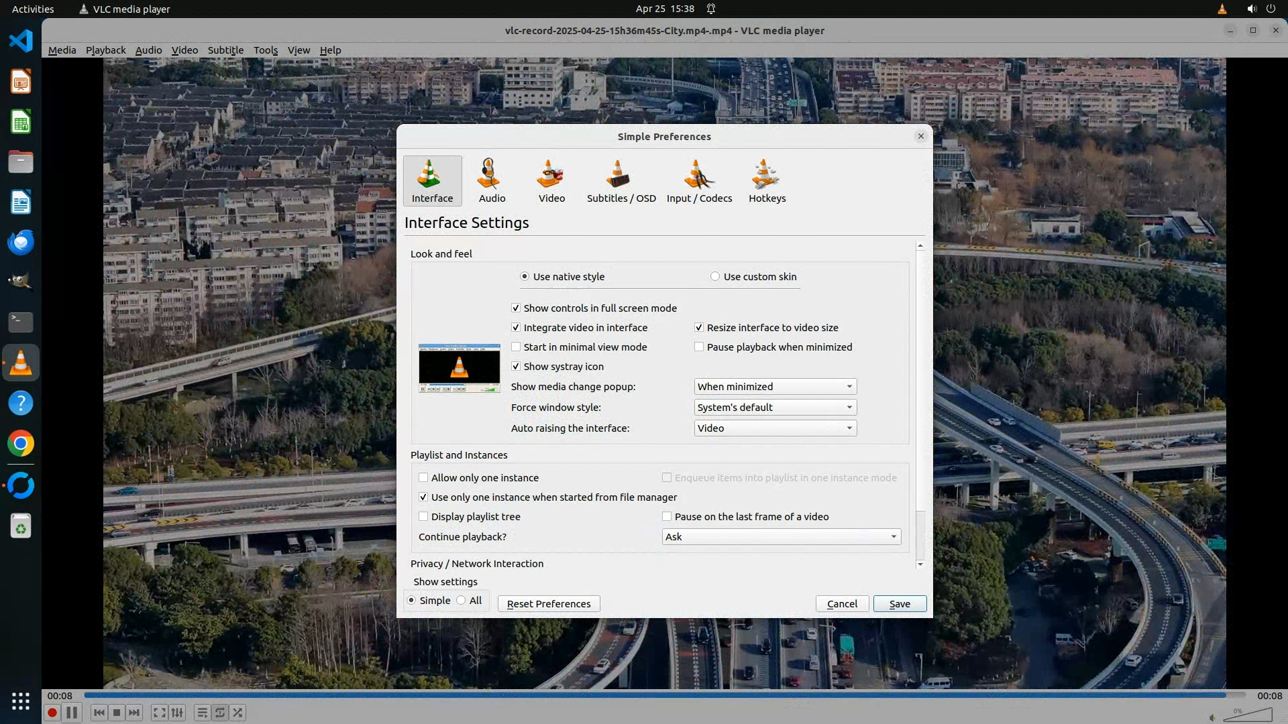This screenshot has height=724, width=1288.
Task: Open the Audio preferences category
Action: pos(492,180)
